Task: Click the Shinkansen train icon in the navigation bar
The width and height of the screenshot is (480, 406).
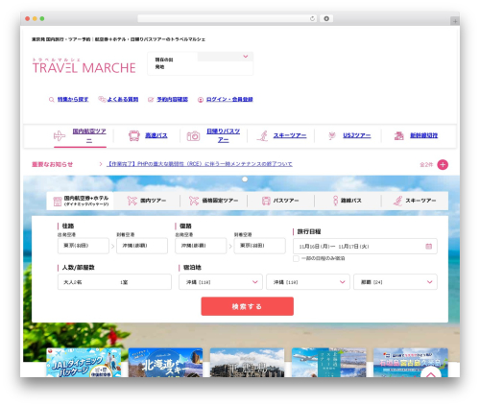Action: point(398,135)
